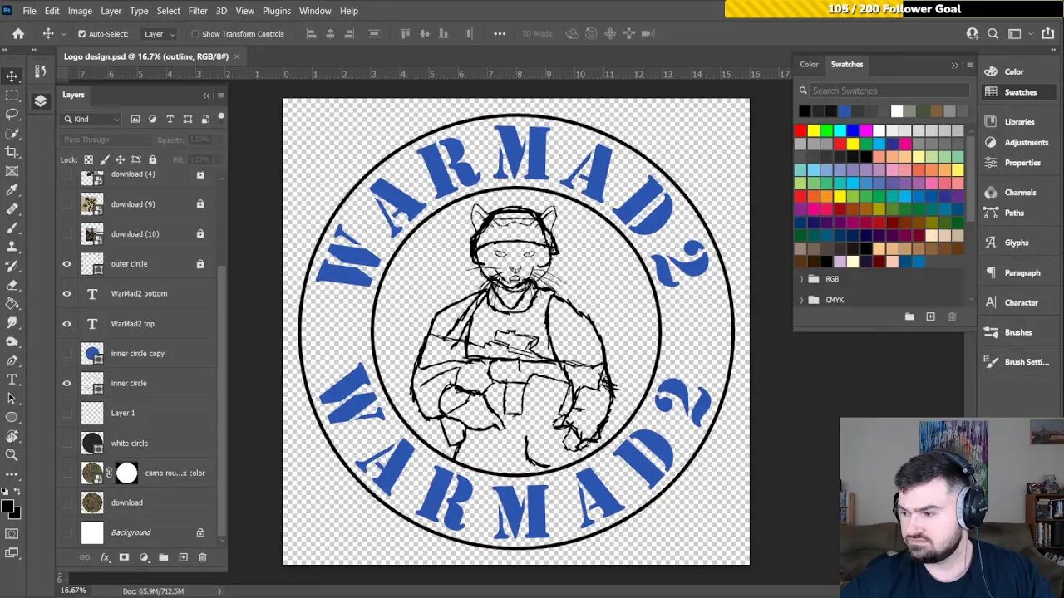Open the Pass Through blend mode dropdown

click(x=106, y=140)
